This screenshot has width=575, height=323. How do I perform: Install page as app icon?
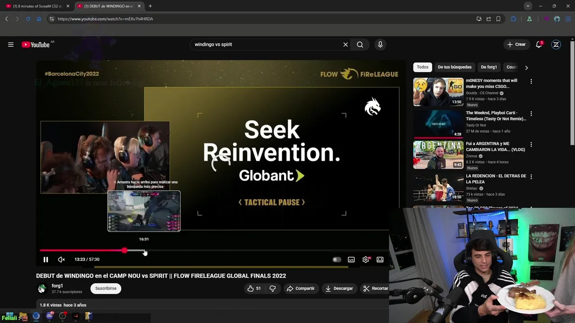coord(479,19)
